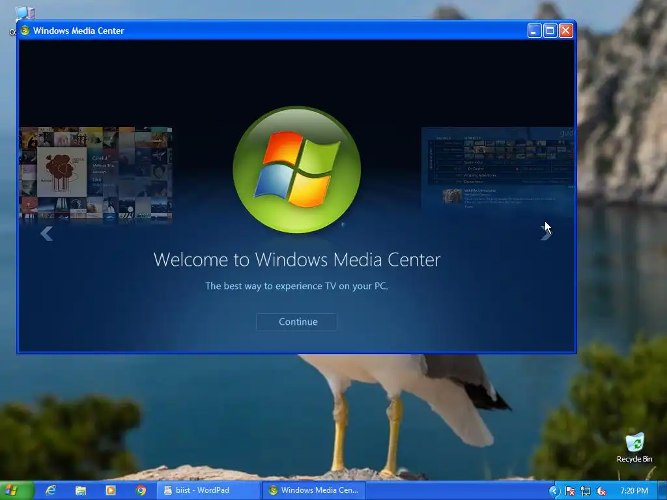Select the My Computer desktop icon

point(25,13)
